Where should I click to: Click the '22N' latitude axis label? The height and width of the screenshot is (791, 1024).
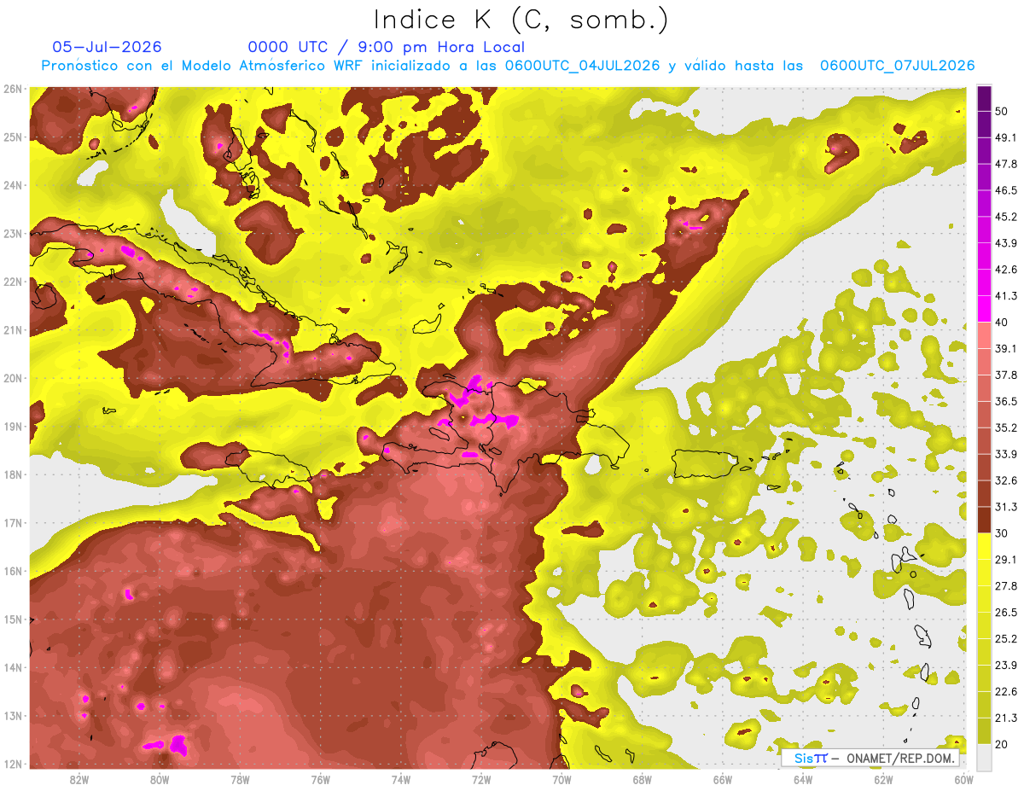coord(12,282)
